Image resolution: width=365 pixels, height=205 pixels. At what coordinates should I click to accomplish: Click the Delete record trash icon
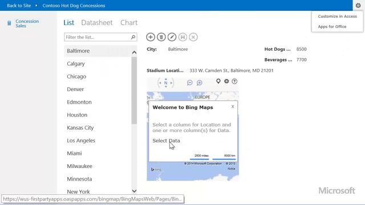pyautogui.click(x=161, y=37)
